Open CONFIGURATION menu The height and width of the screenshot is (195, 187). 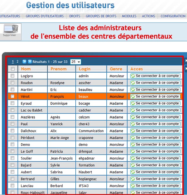point(173,16)
